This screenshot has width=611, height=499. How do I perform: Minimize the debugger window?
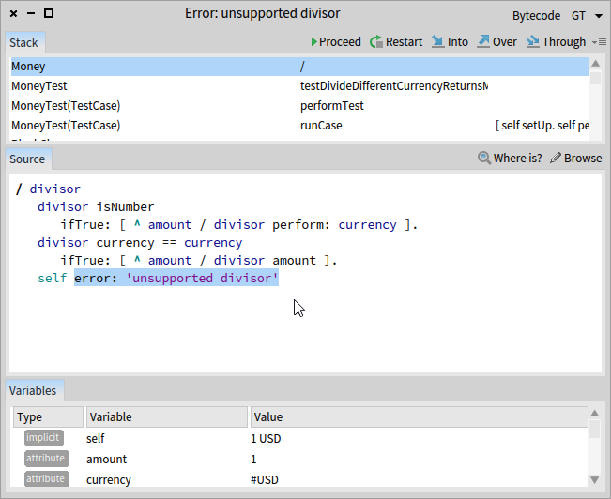pyautogui.click(x=31, y=14)
